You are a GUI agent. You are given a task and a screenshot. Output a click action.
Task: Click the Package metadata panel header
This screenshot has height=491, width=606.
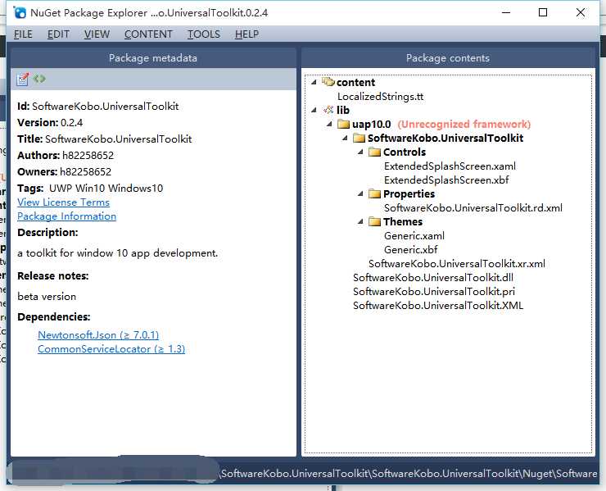coord(153,58)
